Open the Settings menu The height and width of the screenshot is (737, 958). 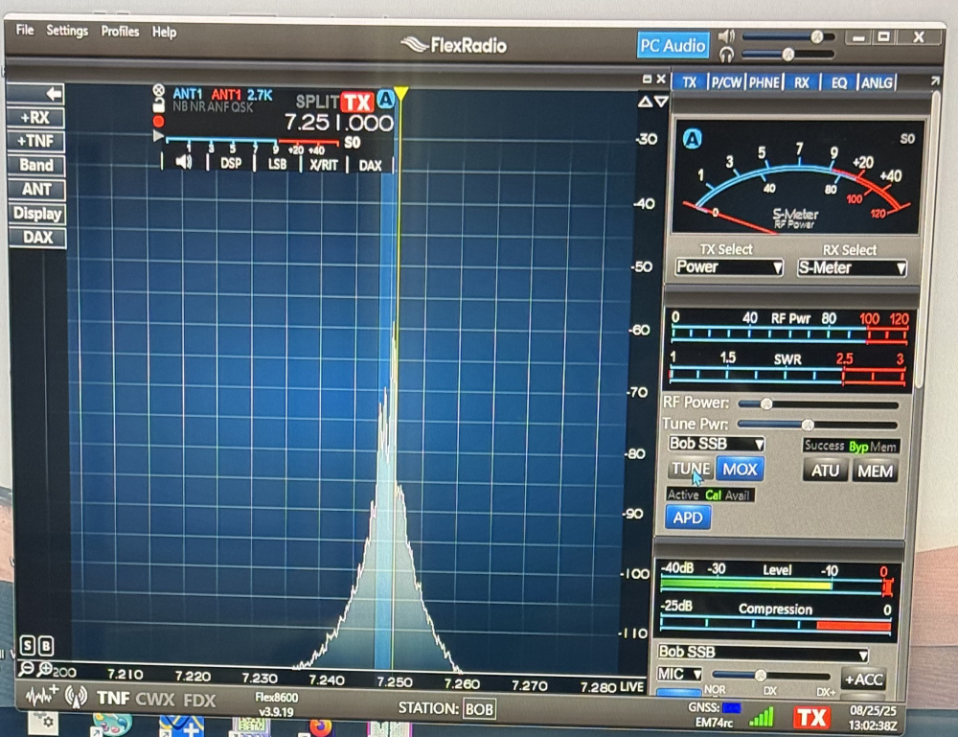coord(67,31)
